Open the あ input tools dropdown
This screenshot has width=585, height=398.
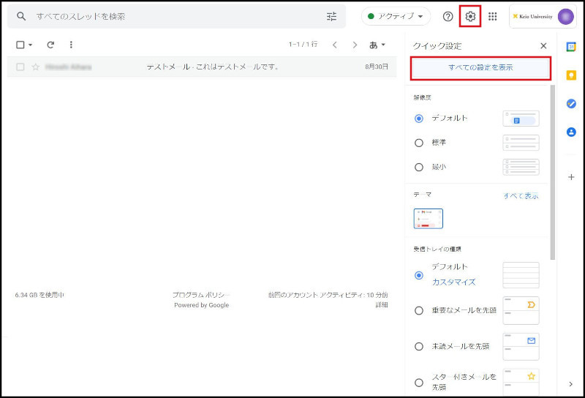tap(377, 45)
